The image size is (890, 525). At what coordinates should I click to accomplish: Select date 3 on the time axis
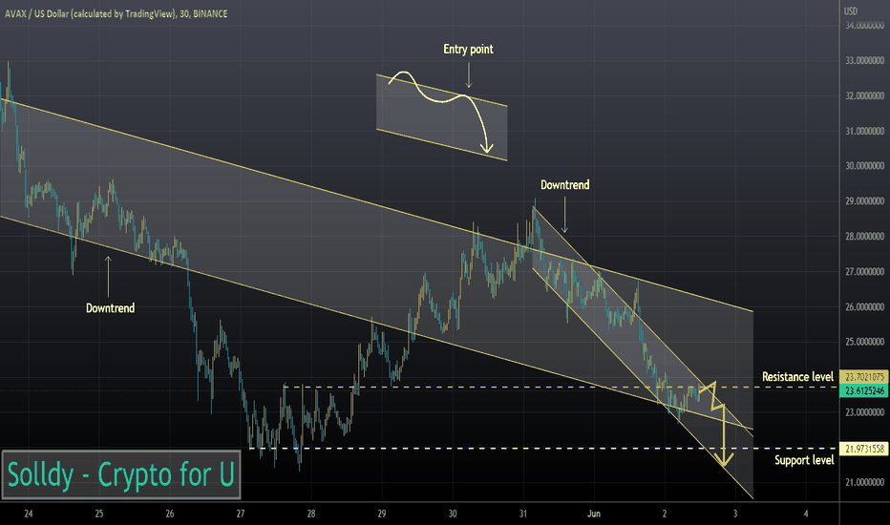[735, 514]
